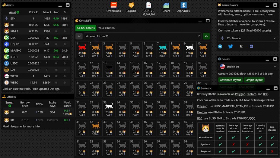Click the green plus icon next to Asset
The image size is (280, 158).
point(18,12)
